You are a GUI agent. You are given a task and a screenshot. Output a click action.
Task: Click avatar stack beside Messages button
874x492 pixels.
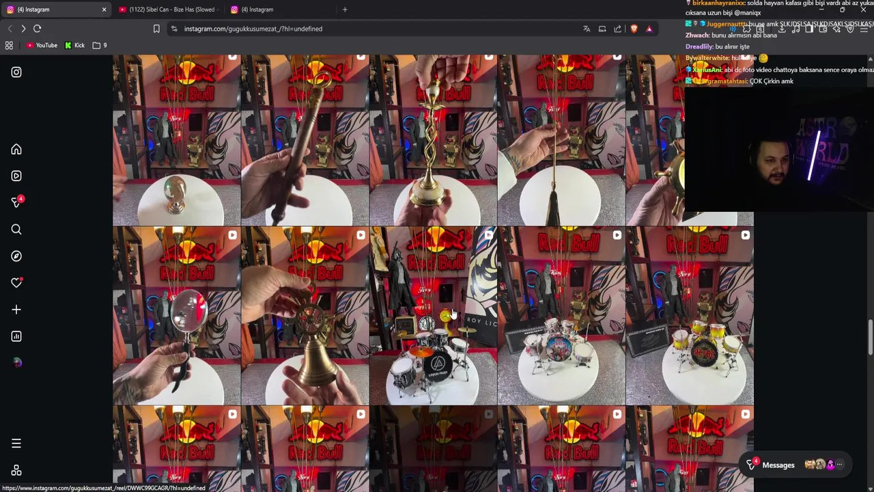(x=823, y=465)
